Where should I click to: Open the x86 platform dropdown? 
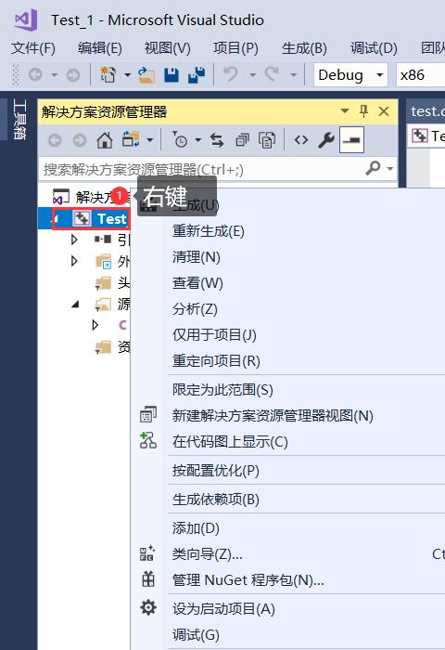tap(420, 75)
